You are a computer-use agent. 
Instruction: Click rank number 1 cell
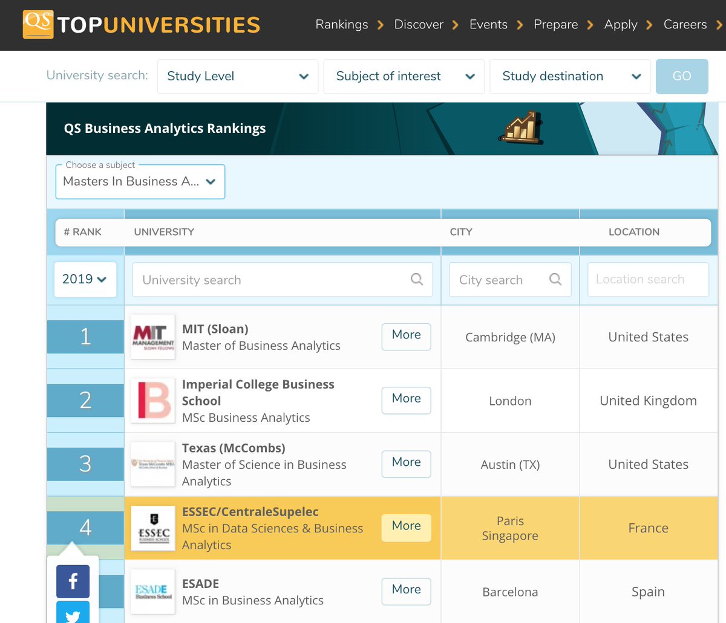[x=85, y=337]
